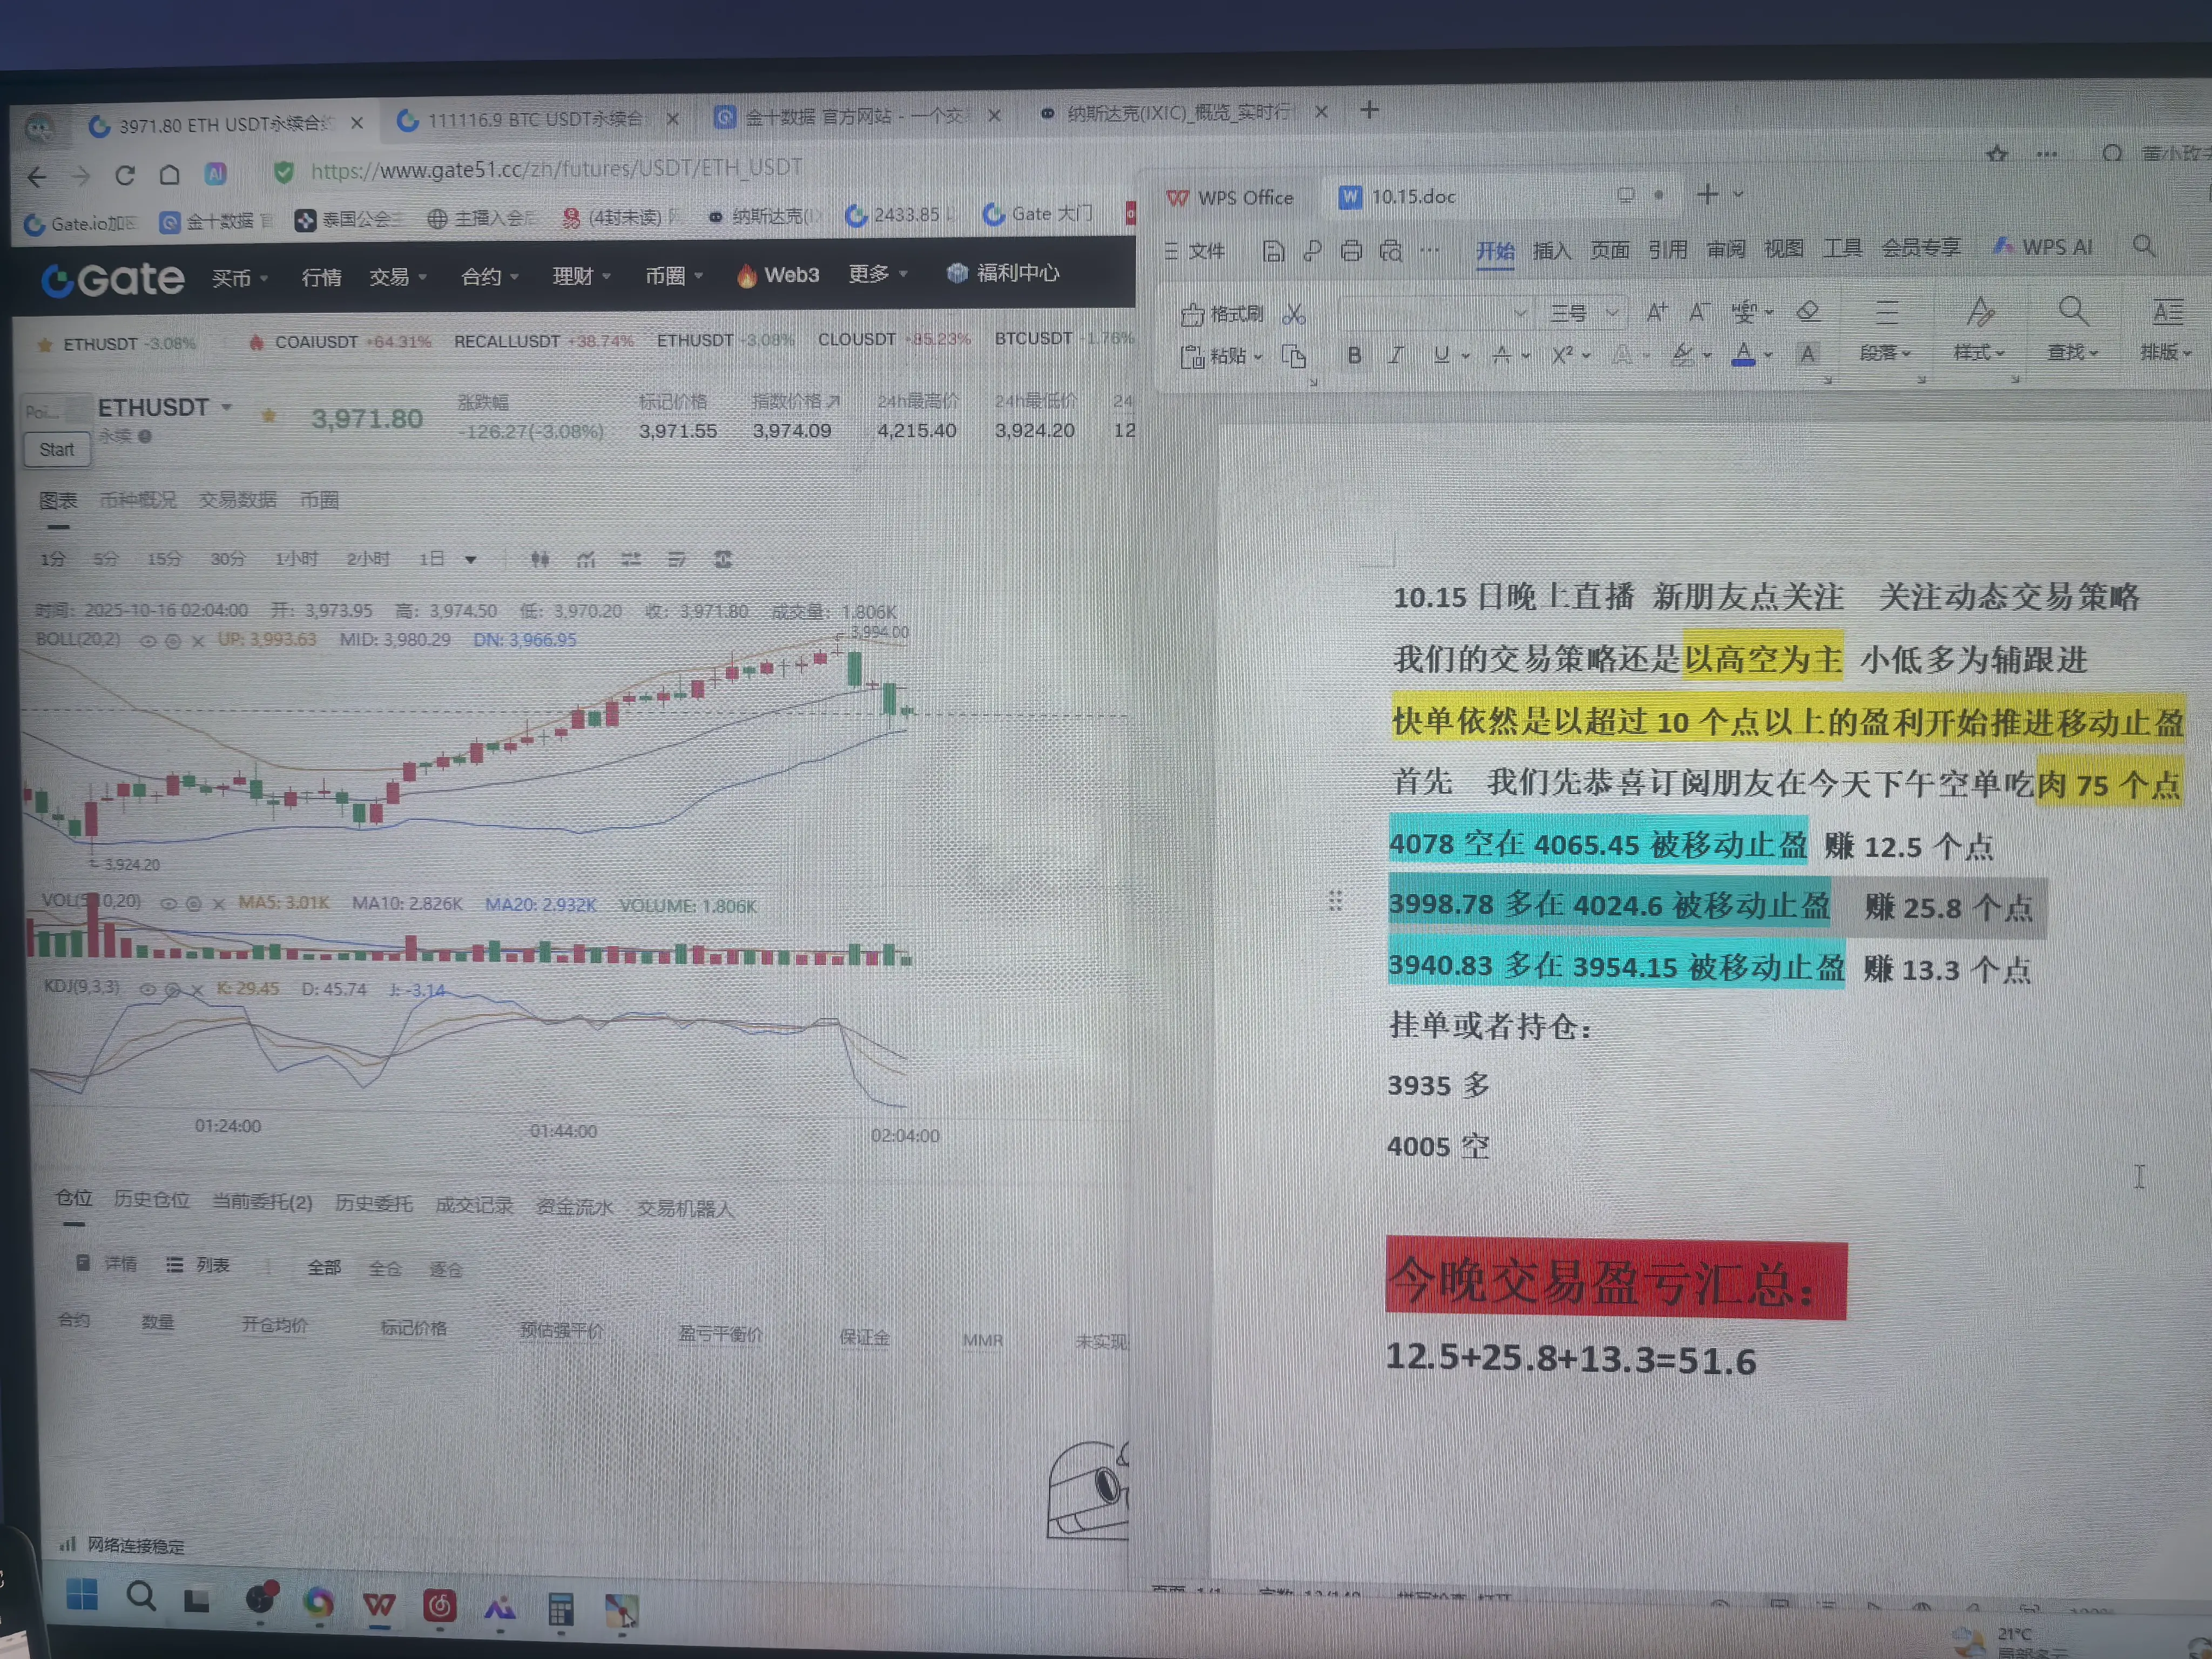Click the Italic formatting icon
This screenshot has width=2212, height=1659.
pos(1396,355)
